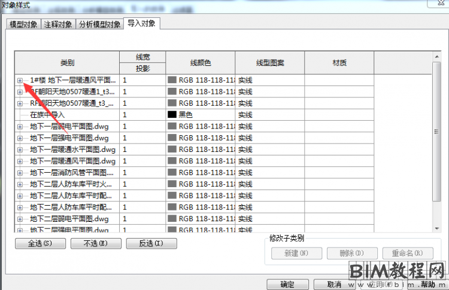Expand the RF朝阳天地0507暖通_t3 row
449x290 pixels.
tap(20, 103)
